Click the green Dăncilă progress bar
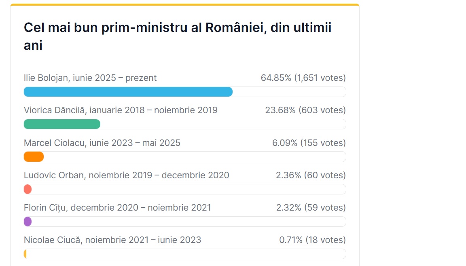 tap(62, 124)
